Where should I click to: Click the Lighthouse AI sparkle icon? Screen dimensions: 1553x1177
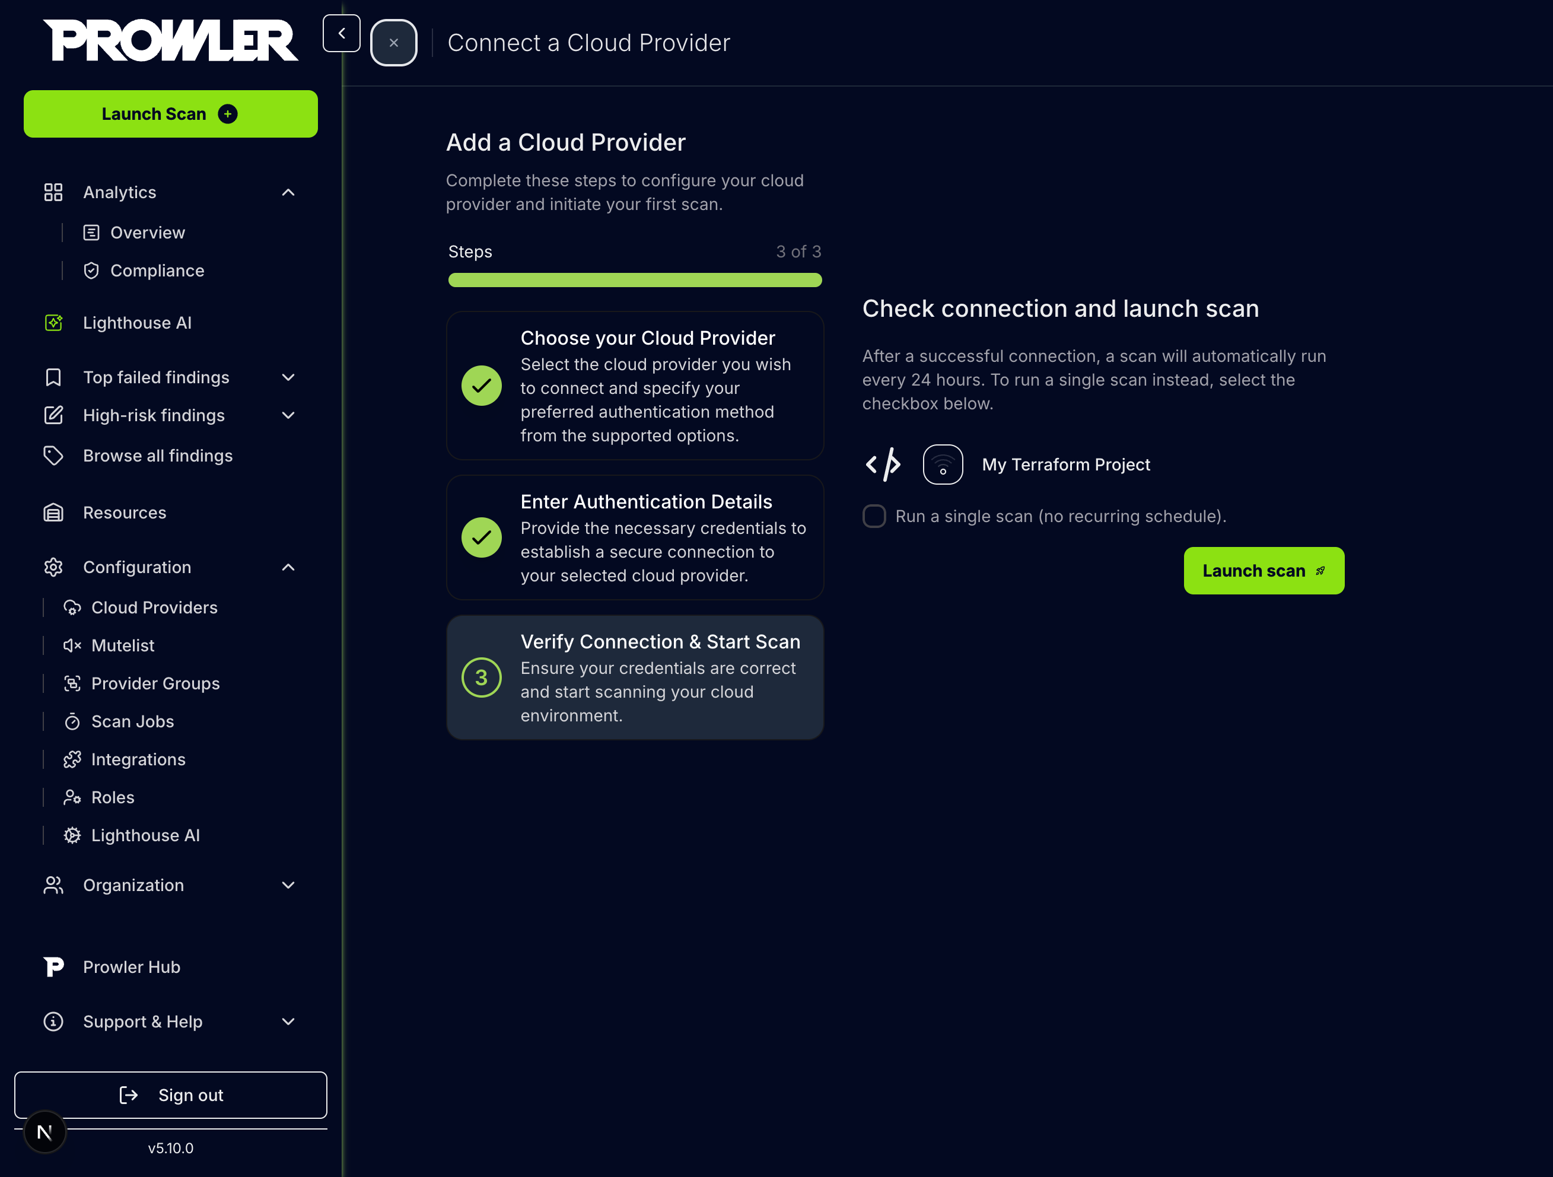click(x=53, y=322)
